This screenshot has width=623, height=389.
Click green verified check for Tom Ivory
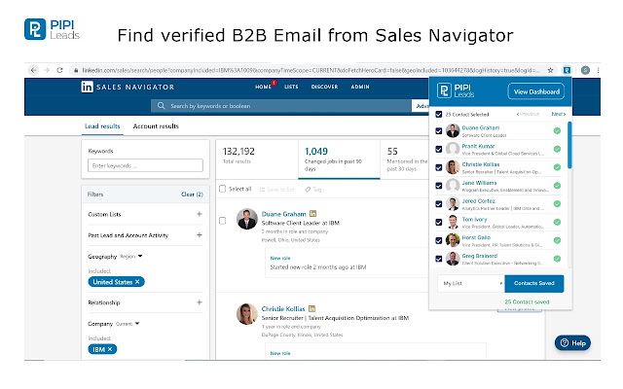557,222
